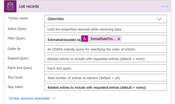Remove the formatDateTime expression token
This screenshot has height=104, width=175.
click(119, 39)
